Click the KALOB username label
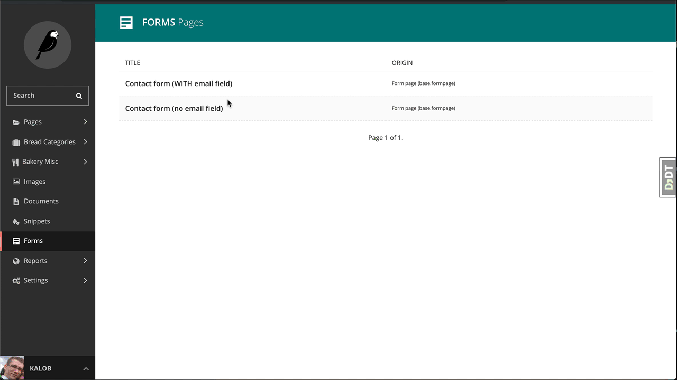 pyautogui.click(x=41, y=368)
